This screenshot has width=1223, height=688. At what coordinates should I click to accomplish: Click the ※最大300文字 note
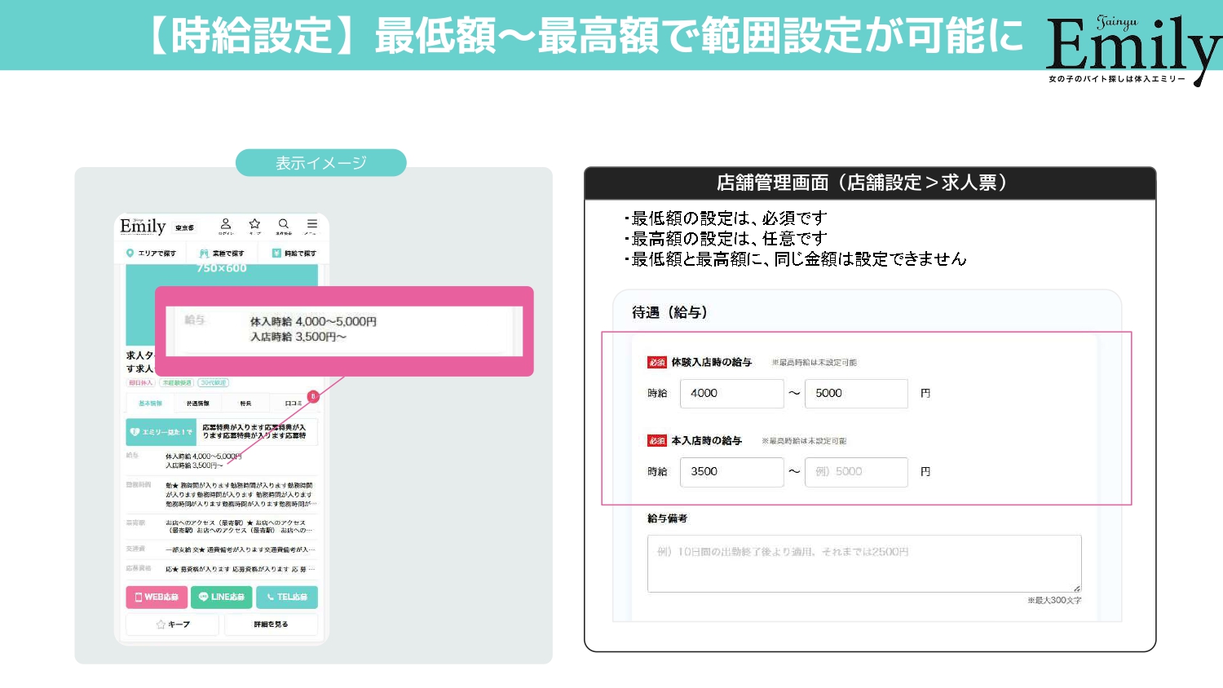(x=1054, y=601)
